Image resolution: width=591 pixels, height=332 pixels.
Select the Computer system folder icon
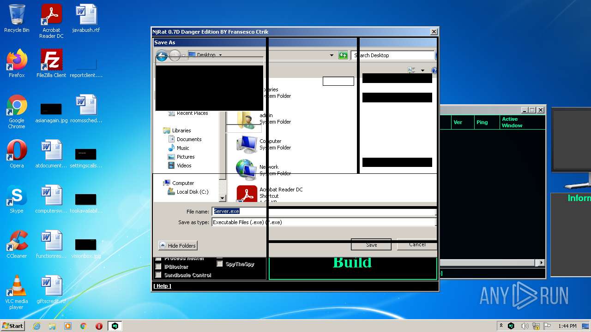[x=246, y=144]
